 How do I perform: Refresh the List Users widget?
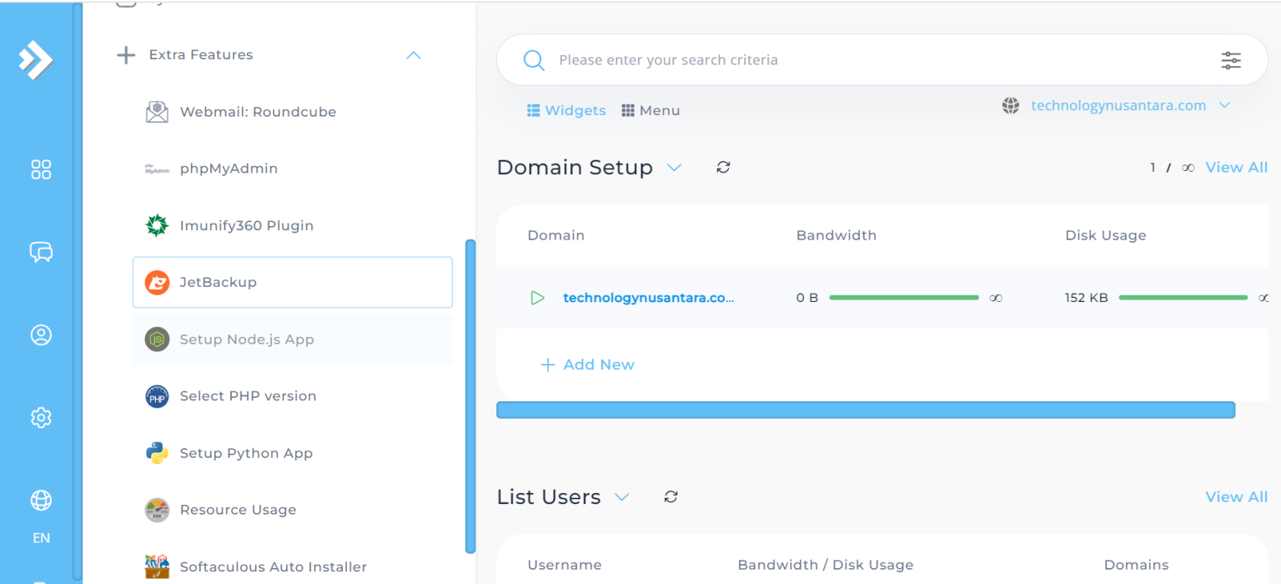click(671, 497)
